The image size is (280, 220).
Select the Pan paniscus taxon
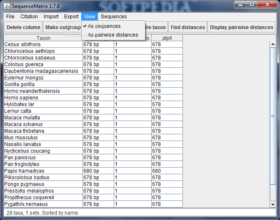tap(43, 158)
